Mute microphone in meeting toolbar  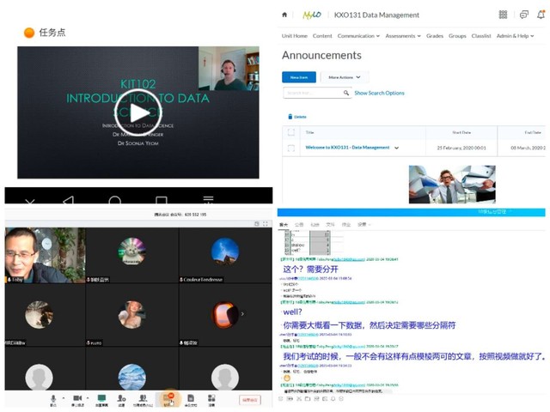53,399
